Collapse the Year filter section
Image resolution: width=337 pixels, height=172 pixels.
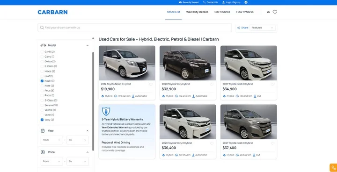[88, 131]
